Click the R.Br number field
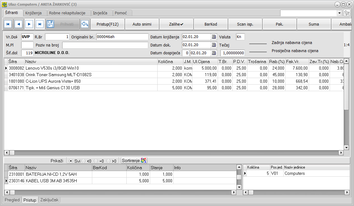Screen dimensions: 354x206 [x=57, y=37]
